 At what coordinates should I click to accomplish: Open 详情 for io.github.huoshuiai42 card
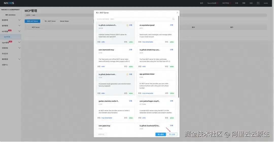(172, 125)
